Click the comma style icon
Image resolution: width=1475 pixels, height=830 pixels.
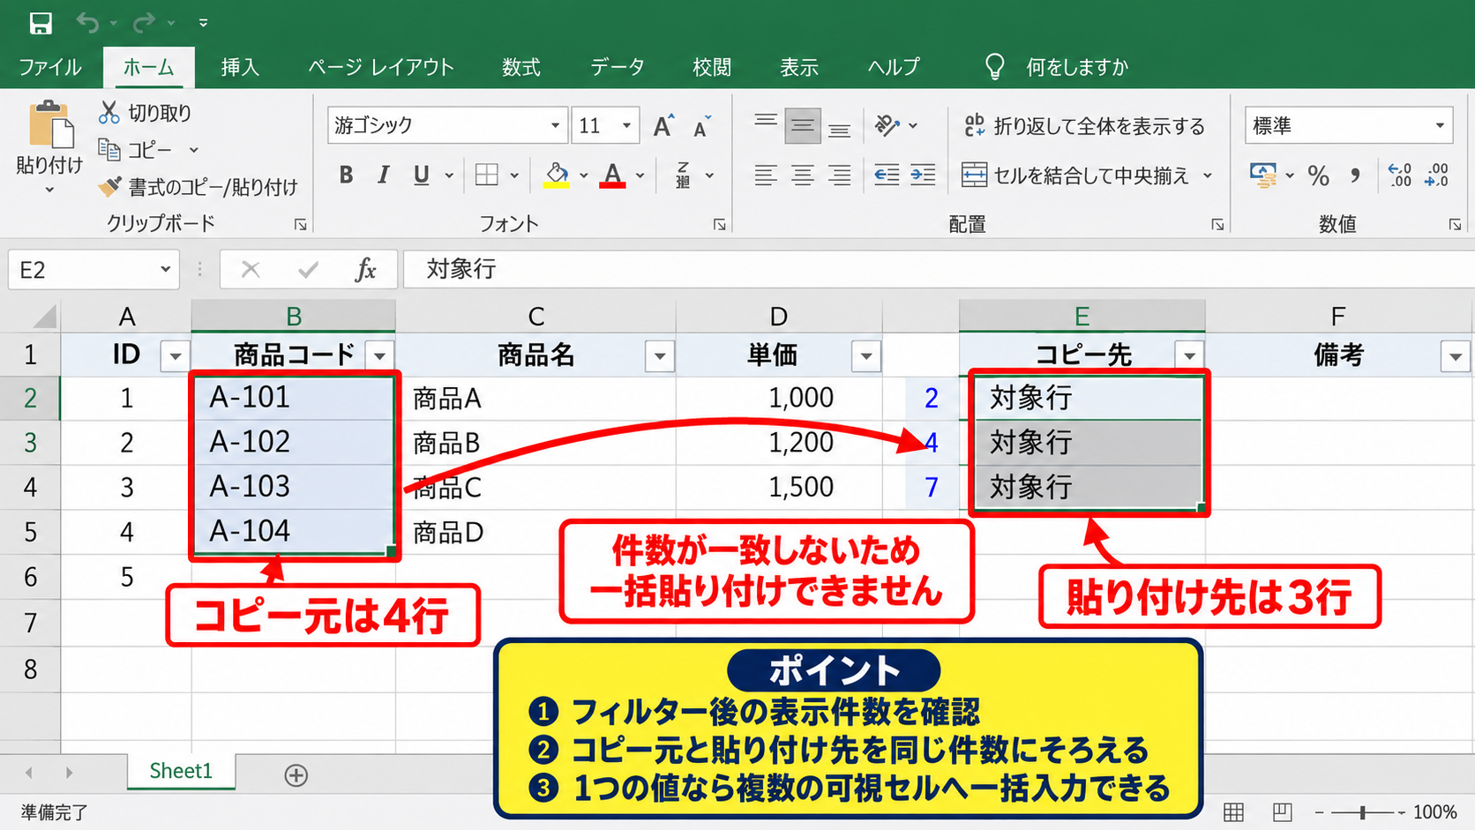tap(1355, 176)
